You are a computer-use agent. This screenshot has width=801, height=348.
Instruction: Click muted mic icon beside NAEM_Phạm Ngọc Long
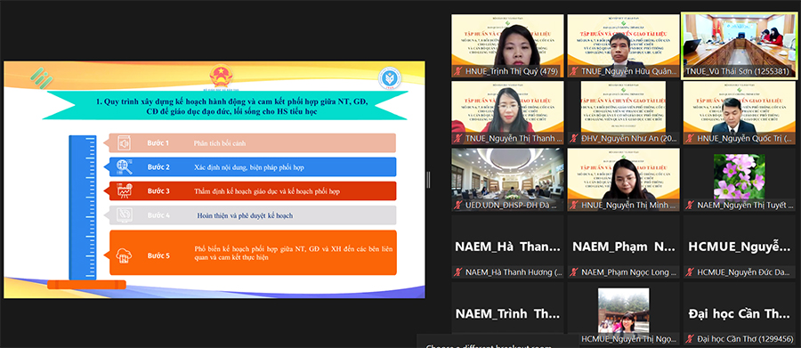[574, 272]
